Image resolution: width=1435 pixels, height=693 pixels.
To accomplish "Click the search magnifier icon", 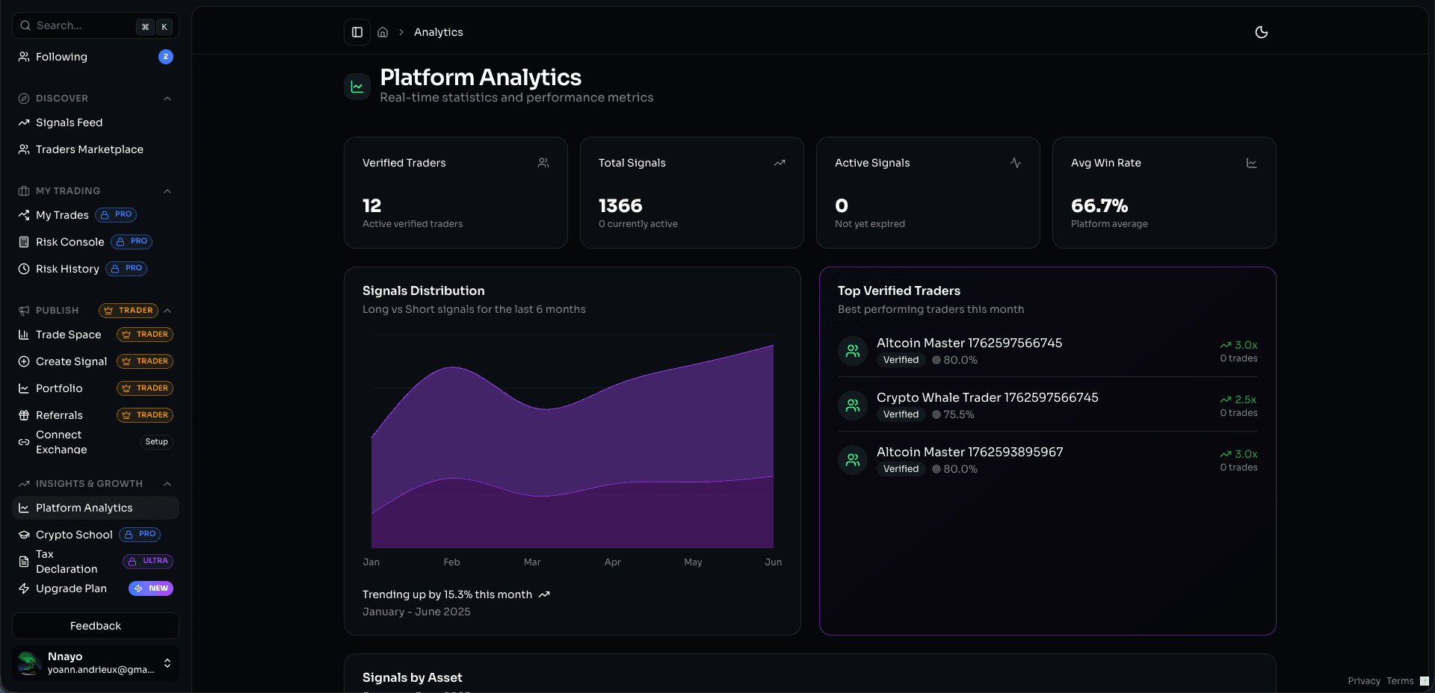I will pos(25,25).
